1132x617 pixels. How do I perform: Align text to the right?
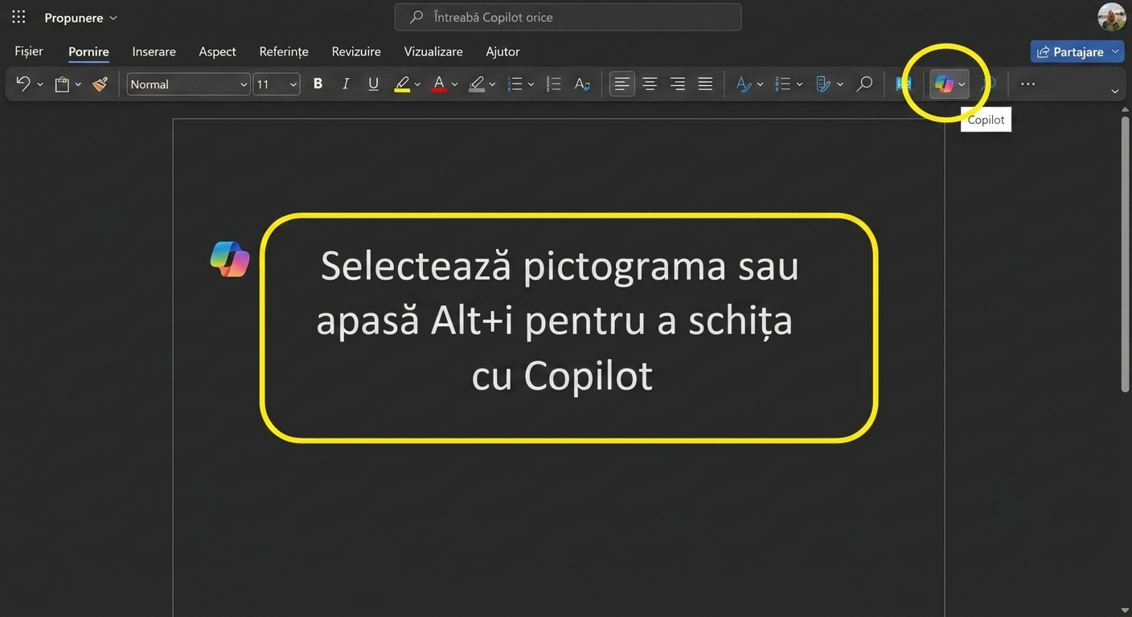click(x=678, y=84)
